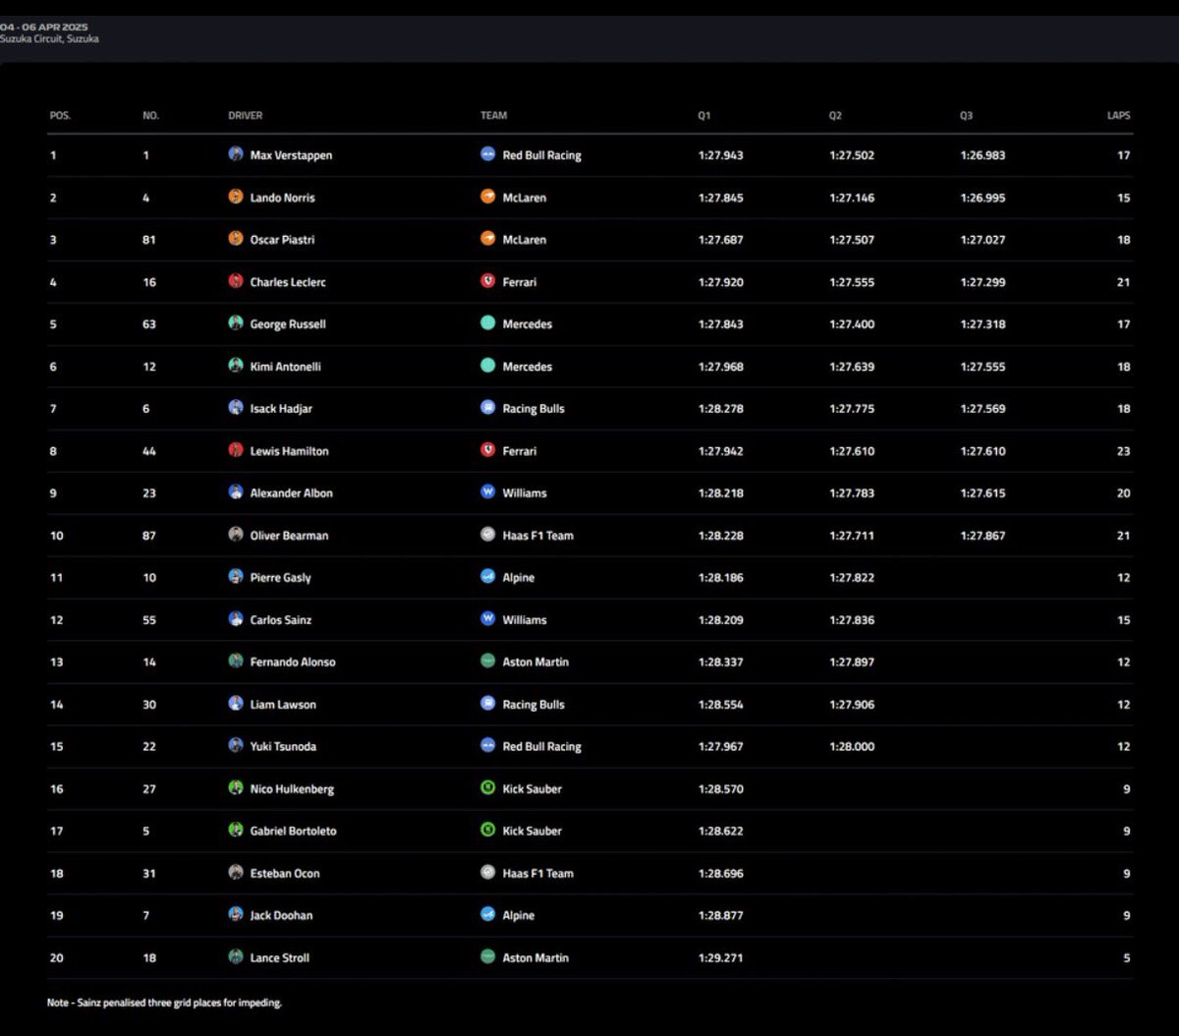Image resolution: width=1179 pixels, height=1036 pixels.
Task: Click the Racing Bulls name in Lawson's row
Action: (x=533, y=705)
